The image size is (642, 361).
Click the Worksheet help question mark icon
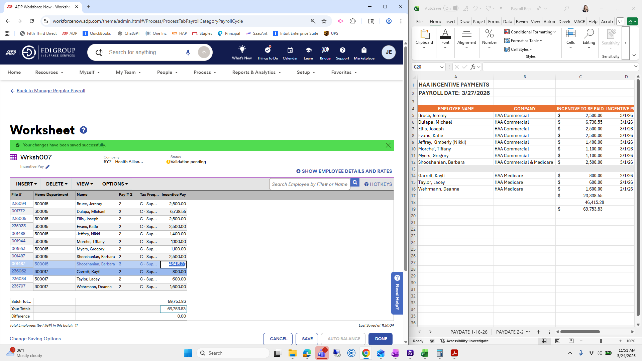click(x=83, y=130)
